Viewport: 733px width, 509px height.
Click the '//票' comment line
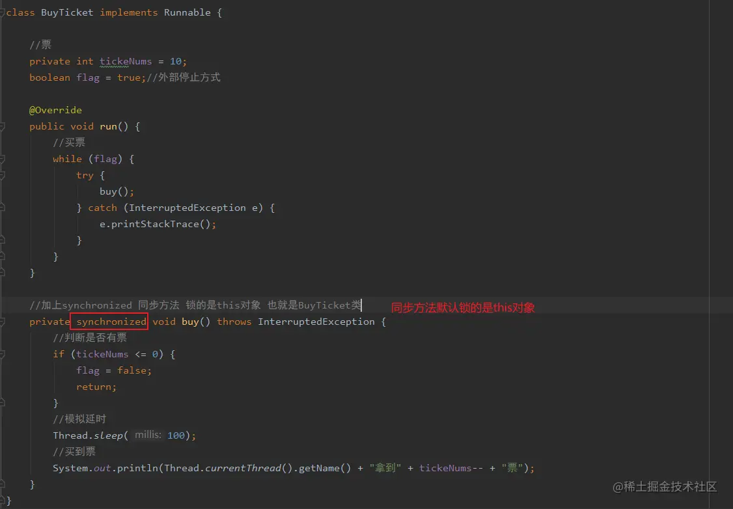point(40,45)
